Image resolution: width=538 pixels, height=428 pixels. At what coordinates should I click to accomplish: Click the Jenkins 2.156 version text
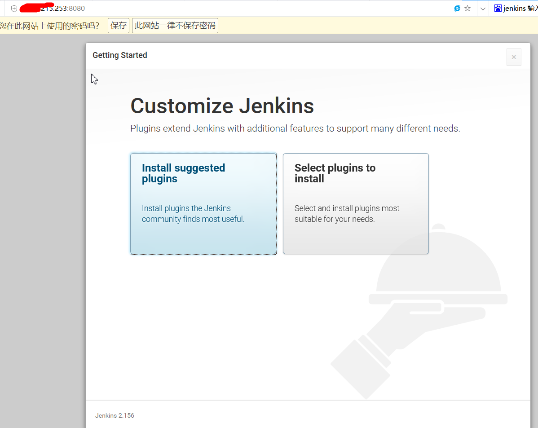[x=115, y=415]
